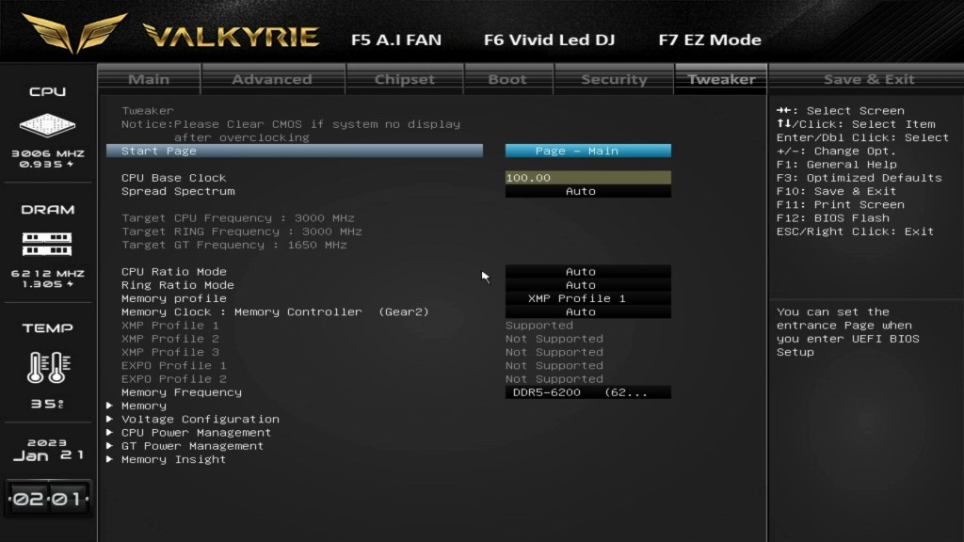
Task: Select the Memory profile label
Action: click(174, 298)
